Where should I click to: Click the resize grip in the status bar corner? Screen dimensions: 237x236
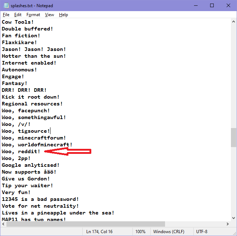(234, 233)
